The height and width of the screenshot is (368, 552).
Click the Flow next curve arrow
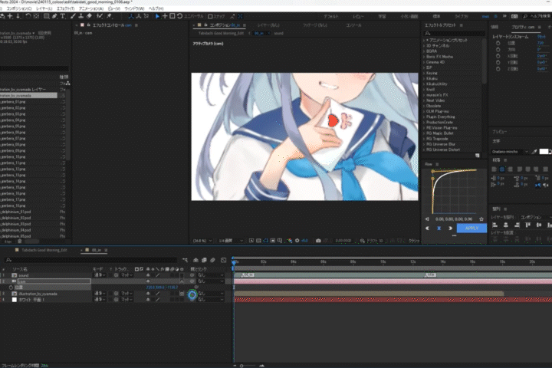click(450, 228)
